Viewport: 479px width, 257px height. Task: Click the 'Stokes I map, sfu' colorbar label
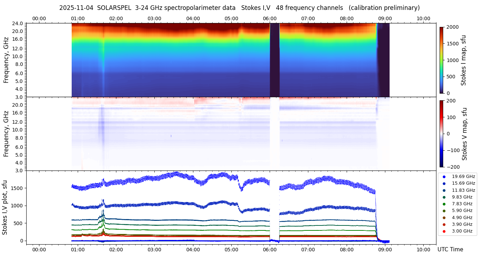463,60
